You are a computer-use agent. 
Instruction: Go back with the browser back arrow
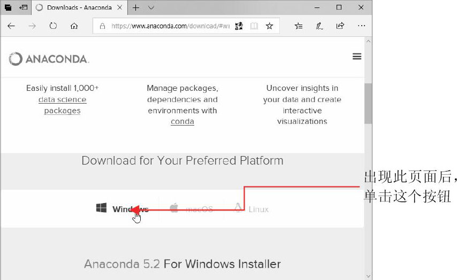pos(11,26)
